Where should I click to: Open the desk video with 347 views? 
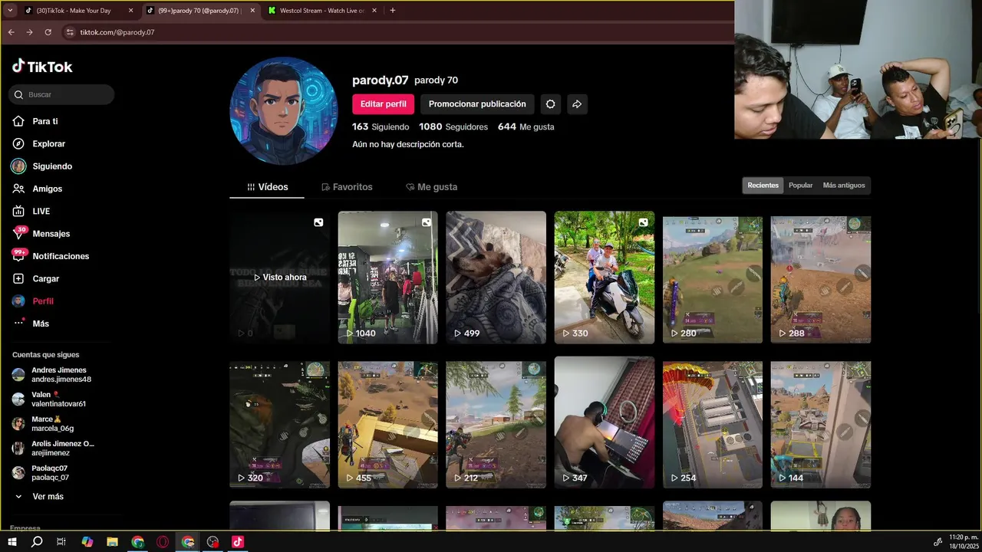click(x=605, y=422)
